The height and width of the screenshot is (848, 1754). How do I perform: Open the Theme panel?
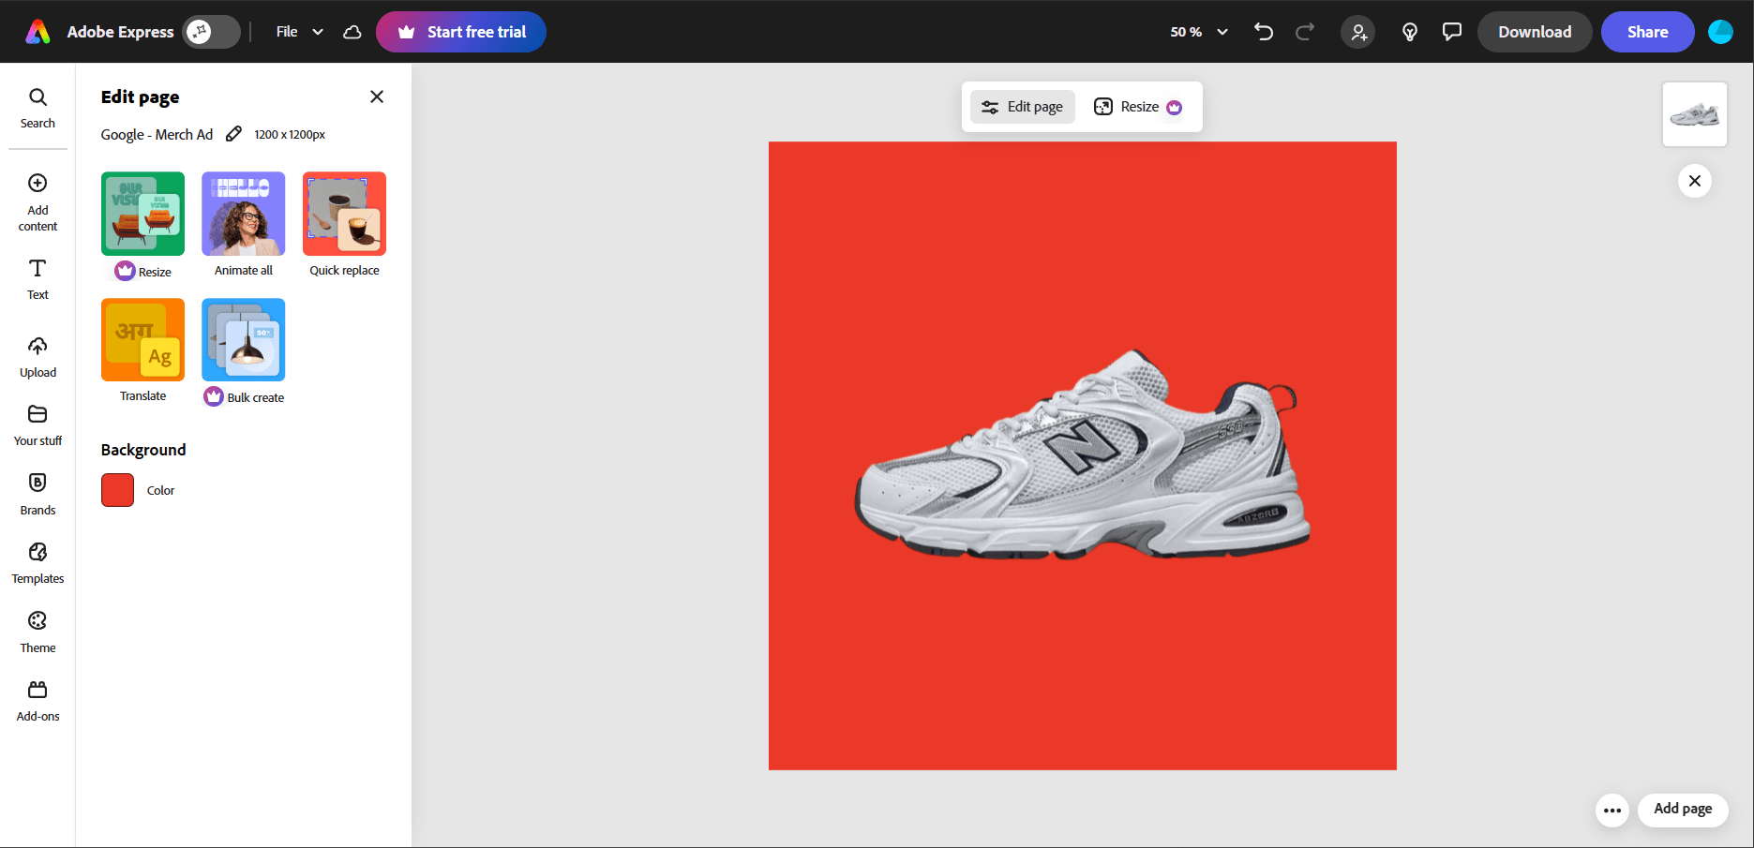[x=37, y=632]
